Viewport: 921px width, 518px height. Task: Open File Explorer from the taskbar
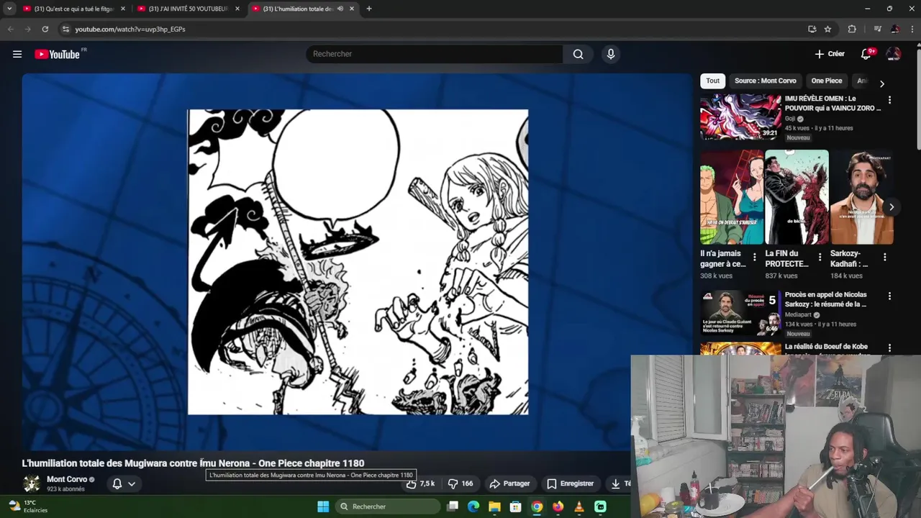[x=494, y=506]
